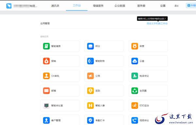Open the OA审批 approval icon

pos(46,76)
